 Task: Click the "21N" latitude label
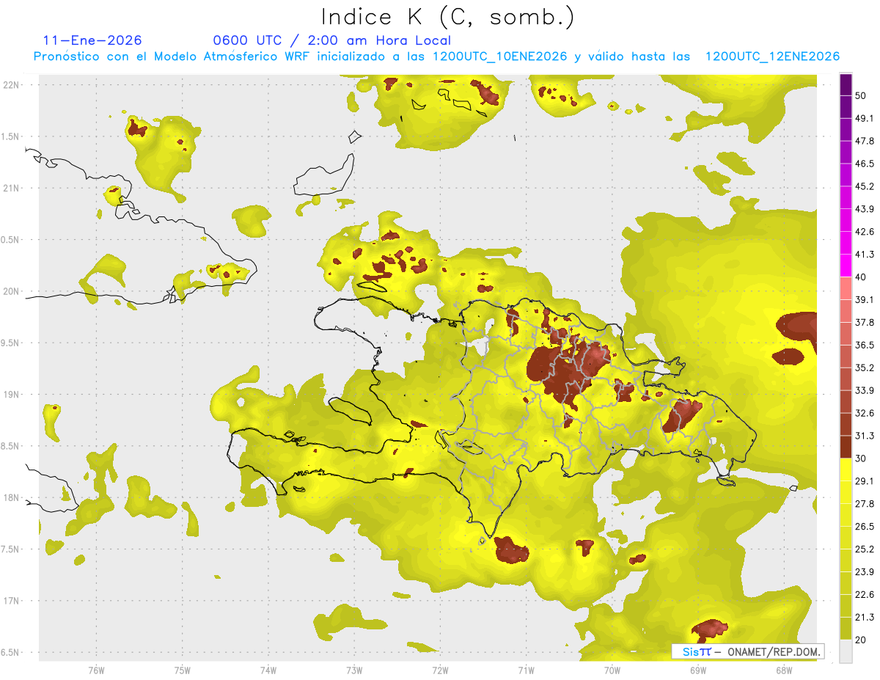[12, 188]
